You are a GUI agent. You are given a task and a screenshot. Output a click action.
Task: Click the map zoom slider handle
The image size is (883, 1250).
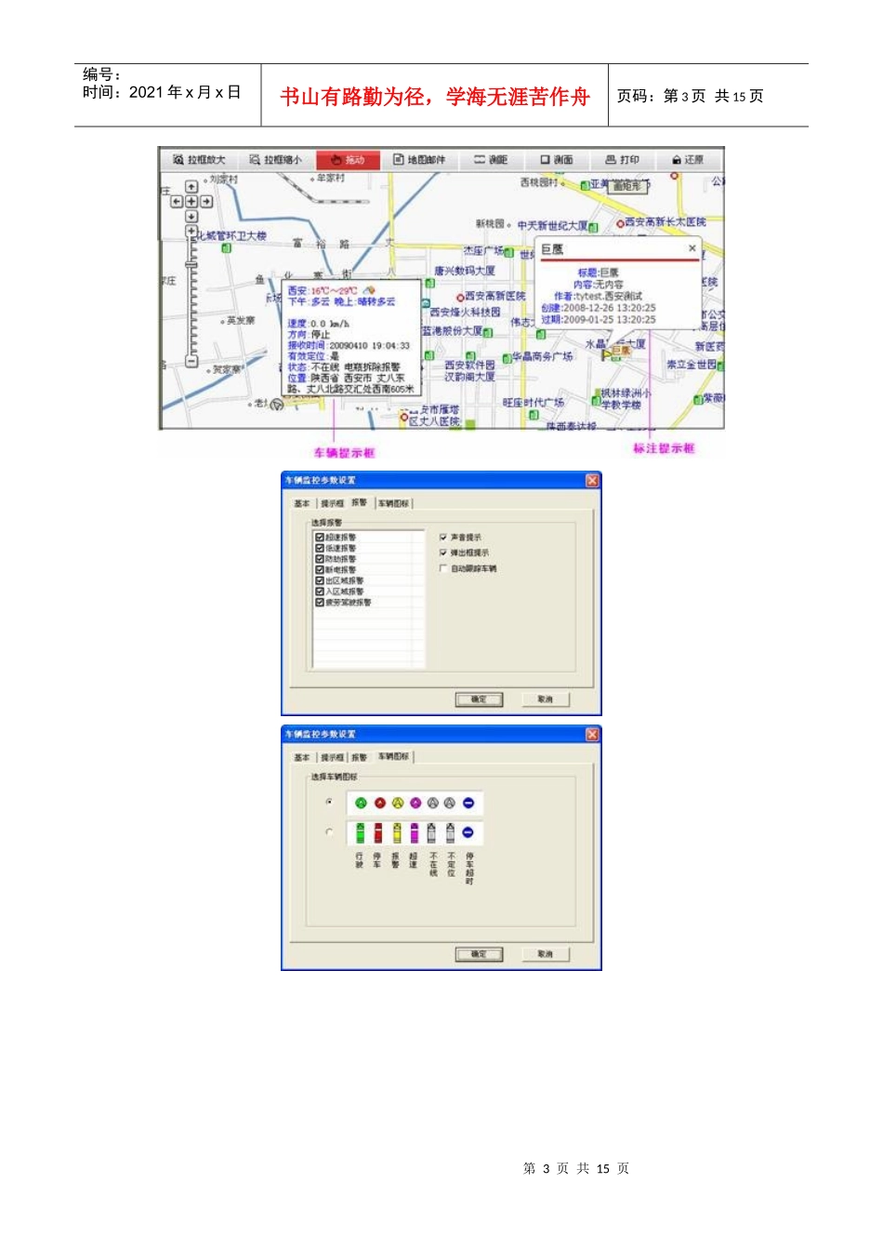[x=191, y=264]
